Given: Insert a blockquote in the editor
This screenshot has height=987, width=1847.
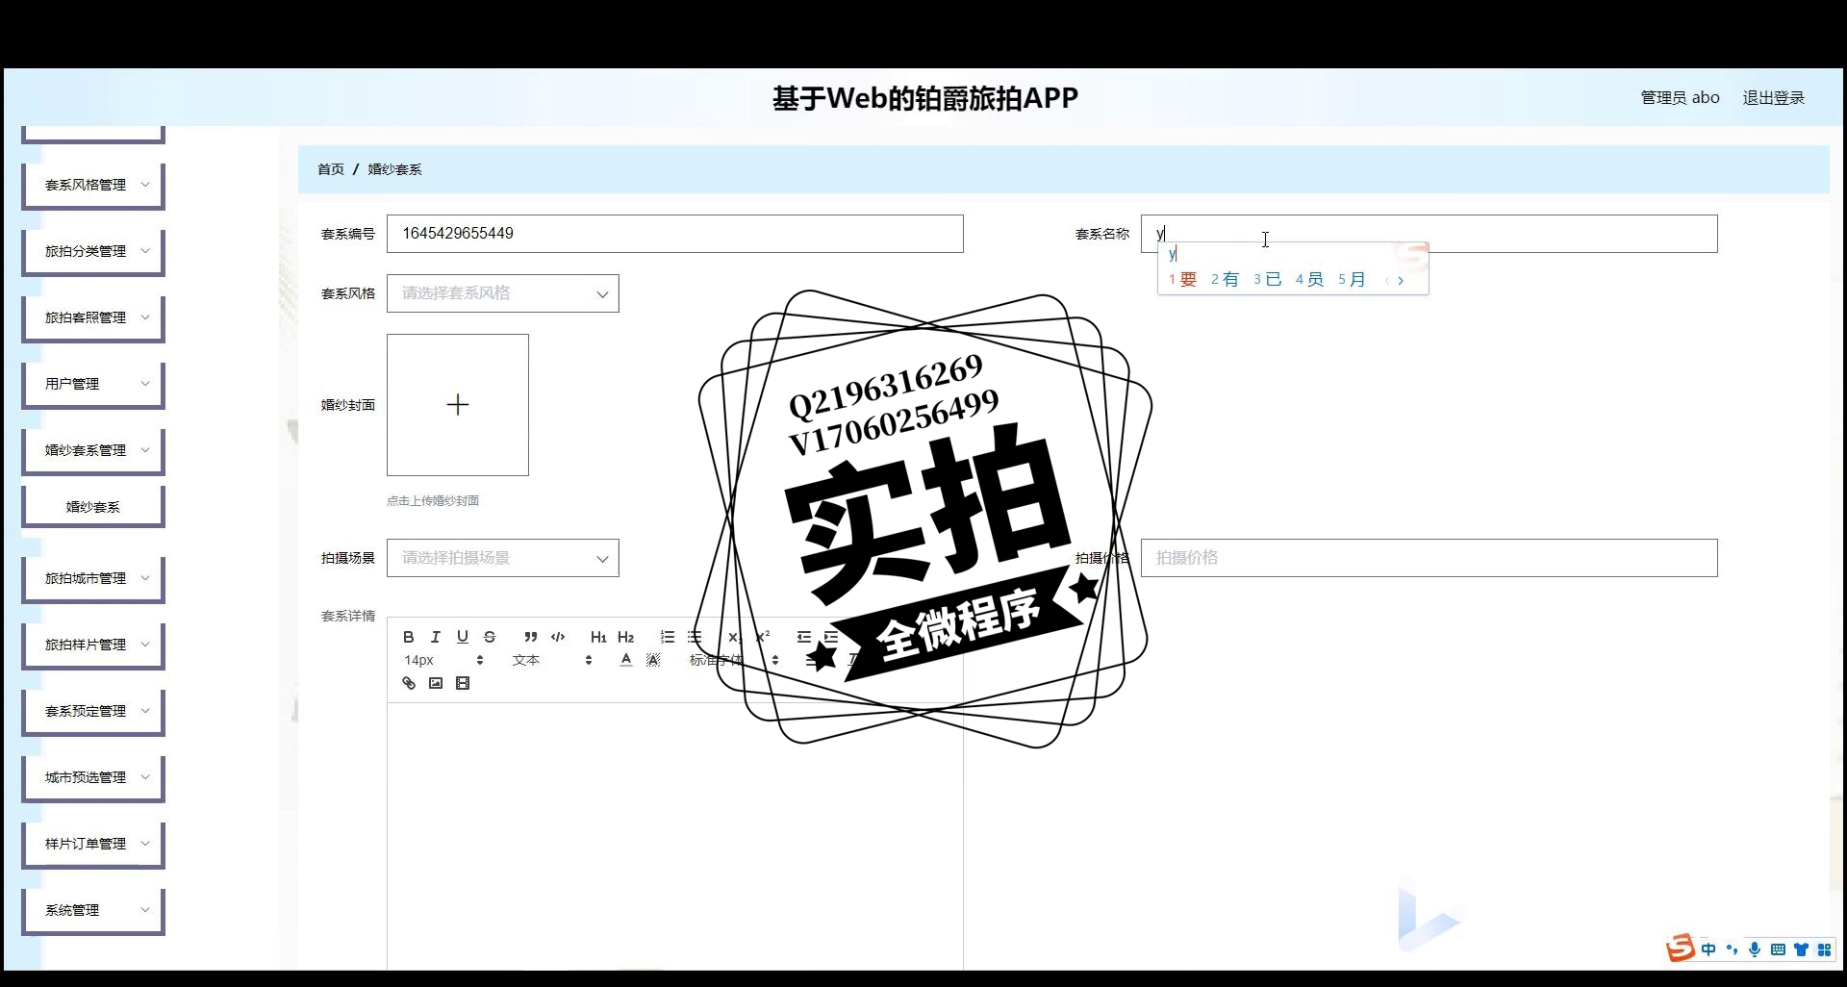Looking at the screenshot, I should coord(530,637).
